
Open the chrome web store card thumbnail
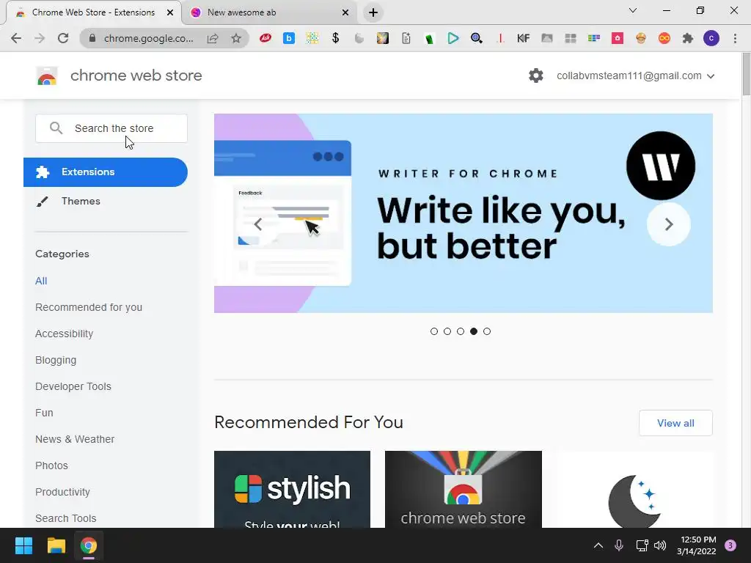point(464,489)
